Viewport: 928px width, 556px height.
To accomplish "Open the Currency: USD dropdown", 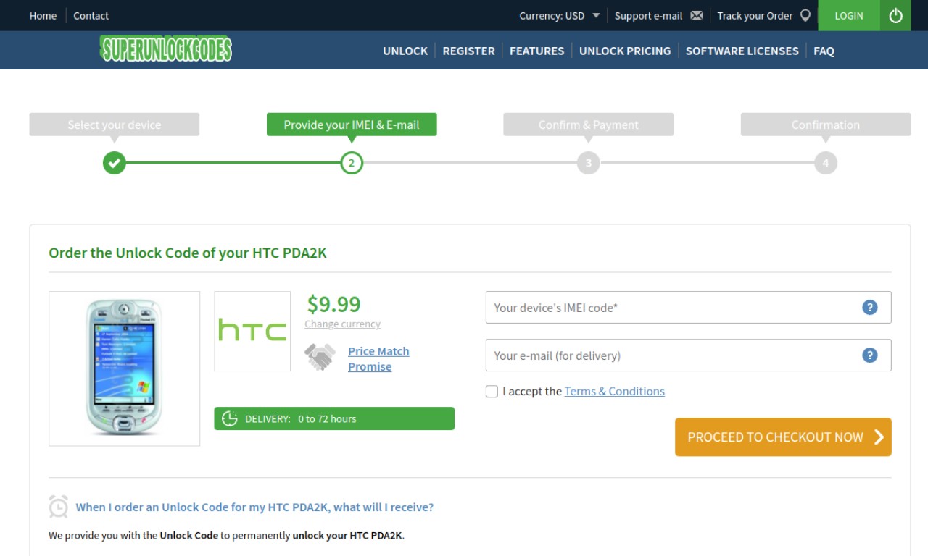I will (x=560, y=15).
